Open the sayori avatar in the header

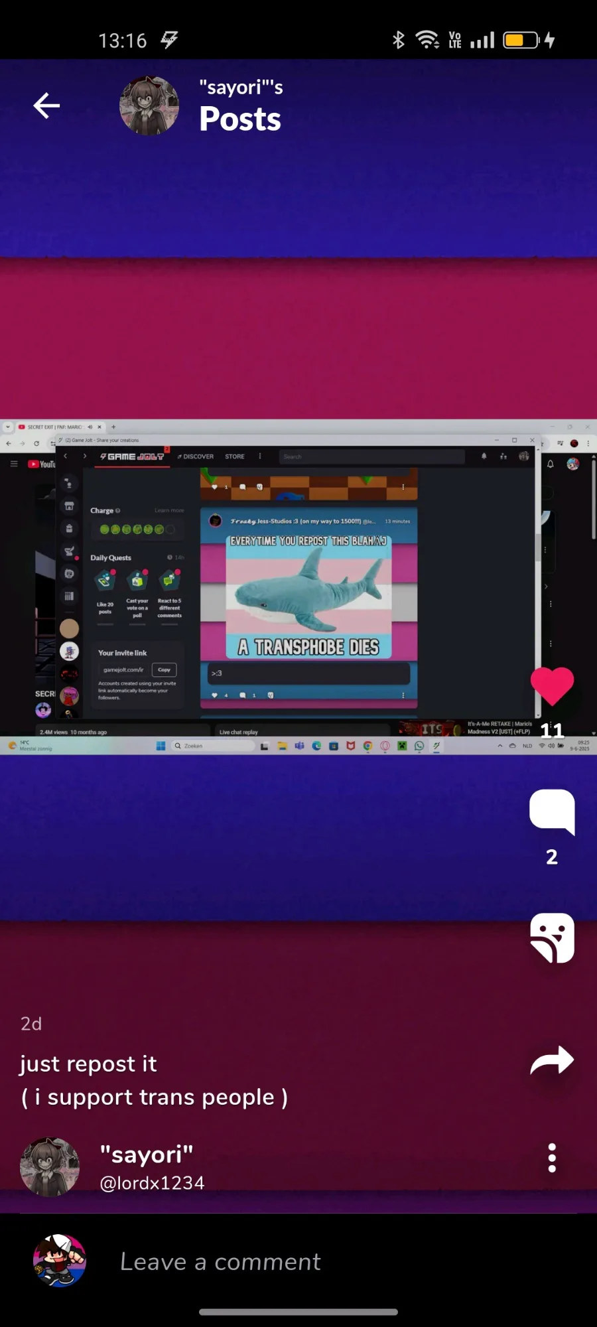[x=149, y=105]
